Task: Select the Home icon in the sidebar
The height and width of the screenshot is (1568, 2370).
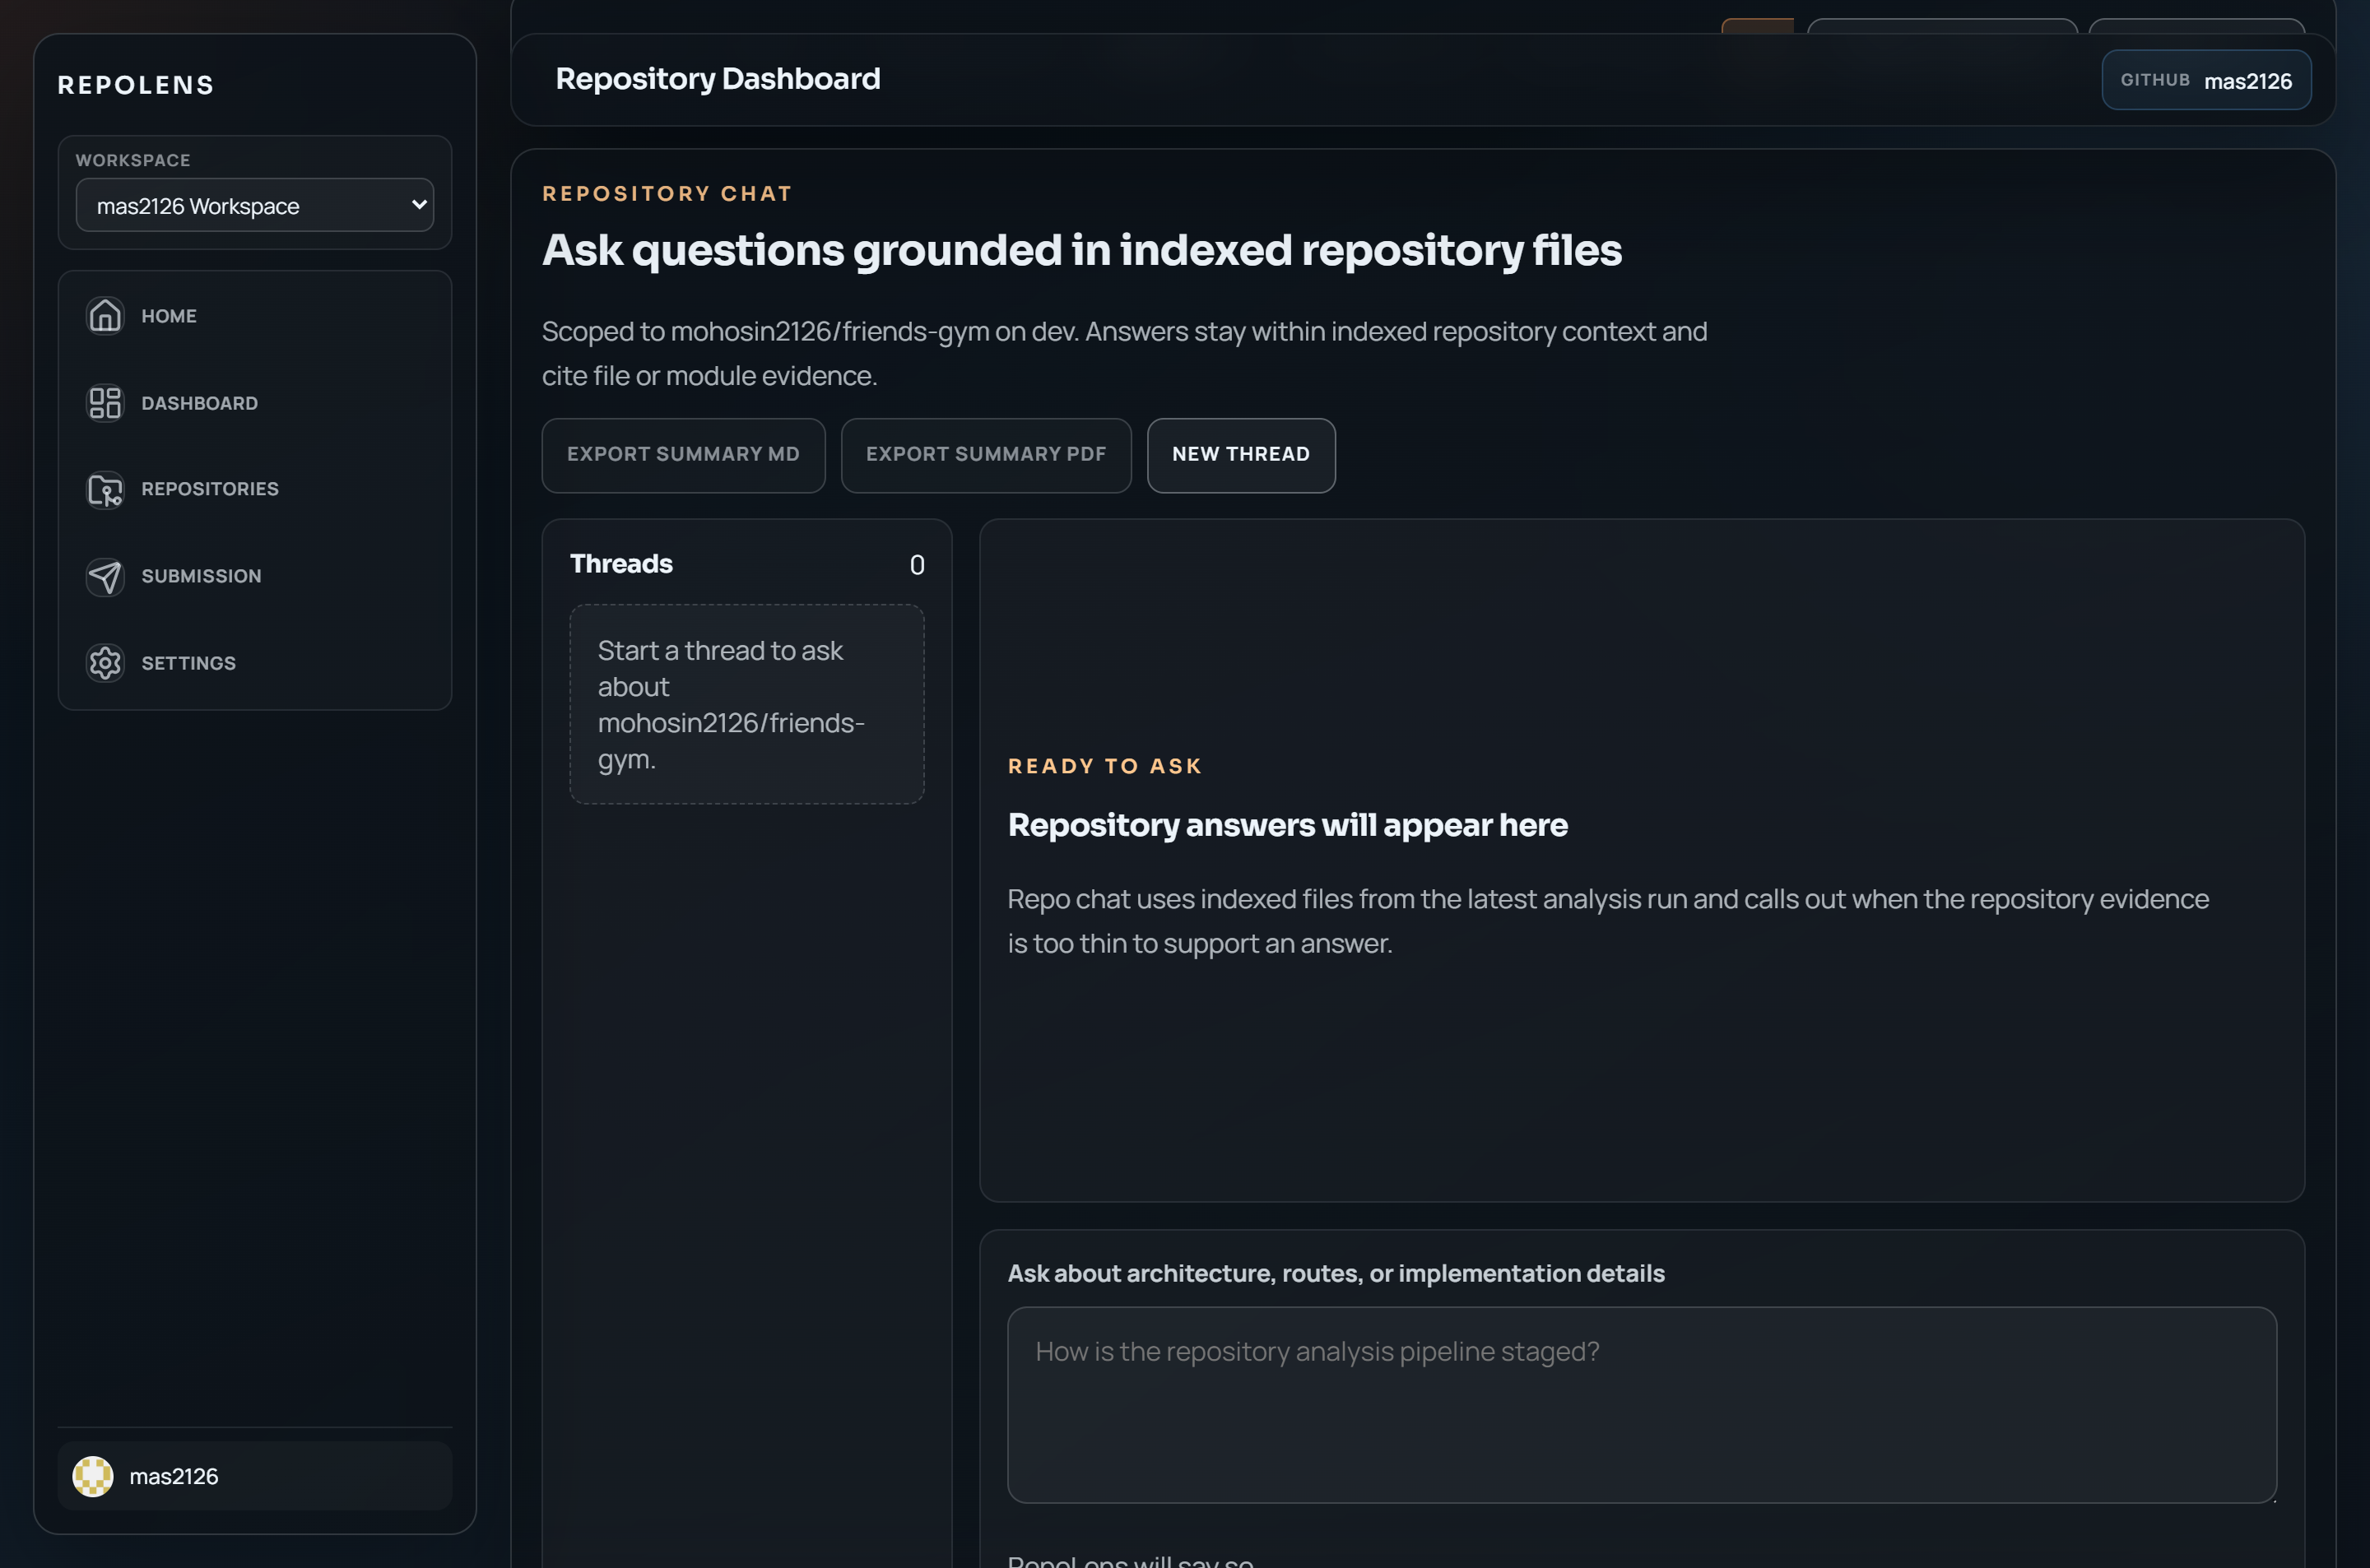Action: coord(105,315)
